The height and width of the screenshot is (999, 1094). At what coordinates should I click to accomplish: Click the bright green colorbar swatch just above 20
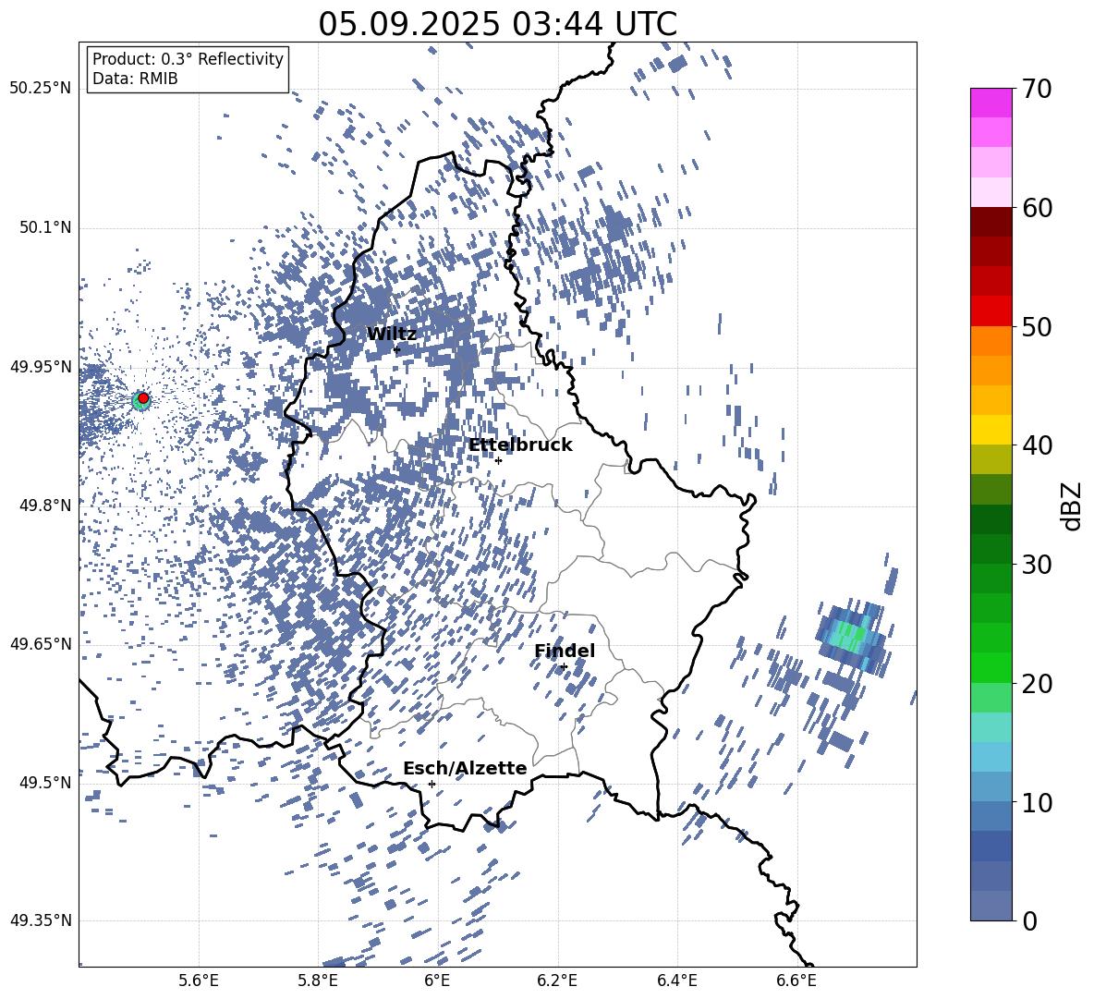pyautogui.click(x=991, y=667)
